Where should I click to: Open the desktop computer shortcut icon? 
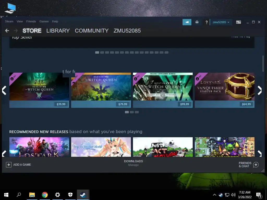click(10, 8)
